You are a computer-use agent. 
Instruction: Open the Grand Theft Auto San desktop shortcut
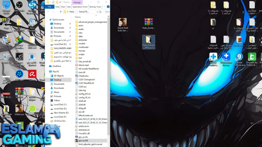click(x=123, y=23)
